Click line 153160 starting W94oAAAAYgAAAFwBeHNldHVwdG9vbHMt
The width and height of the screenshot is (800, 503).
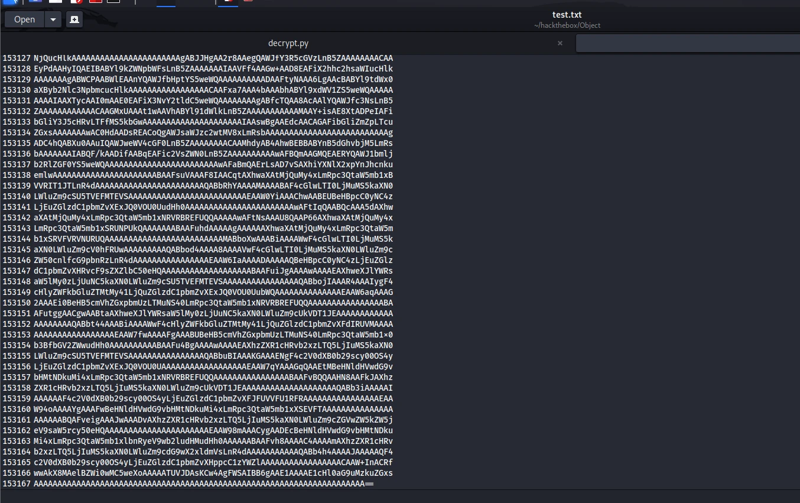[x=213, y=409]
